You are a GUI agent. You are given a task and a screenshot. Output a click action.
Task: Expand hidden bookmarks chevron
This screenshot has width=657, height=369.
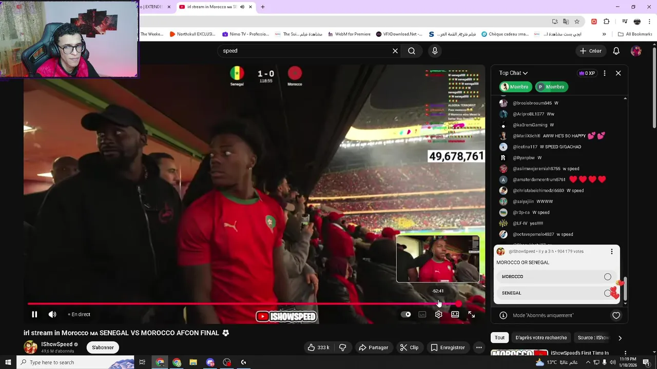[604, 34]
